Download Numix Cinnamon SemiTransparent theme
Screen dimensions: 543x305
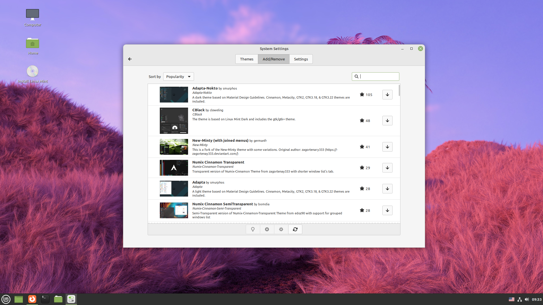(387, 210)
